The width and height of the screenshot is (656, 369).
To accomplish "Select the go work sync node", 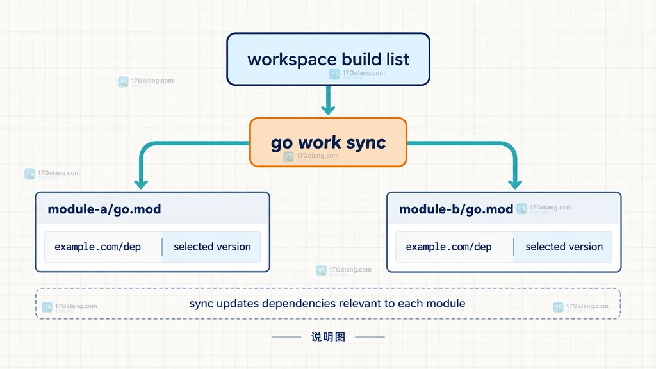I will pos(328,142).
